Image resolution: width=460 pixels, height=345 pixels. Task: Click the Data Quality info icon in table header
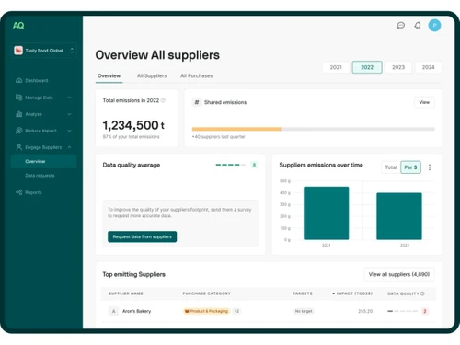[x=422, y=293]
